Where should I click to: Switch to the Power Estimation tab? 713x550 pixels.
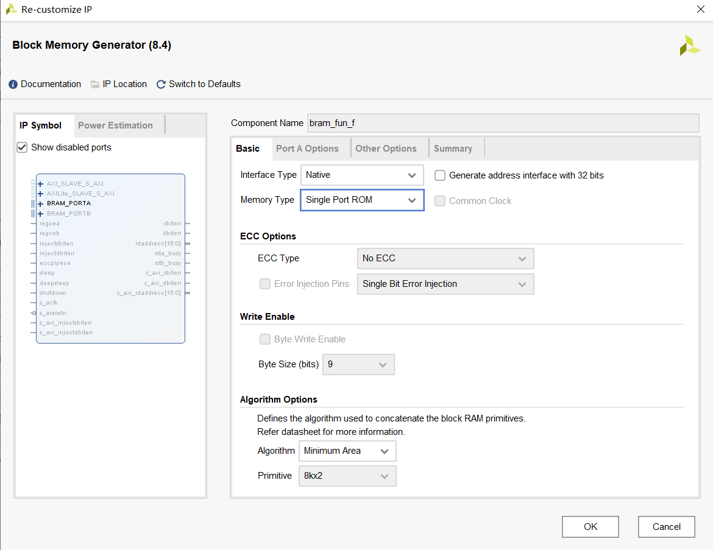115,125
